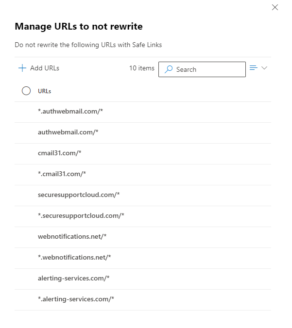
Task: Click the Add URLs button label
Action: click(45, 68)
